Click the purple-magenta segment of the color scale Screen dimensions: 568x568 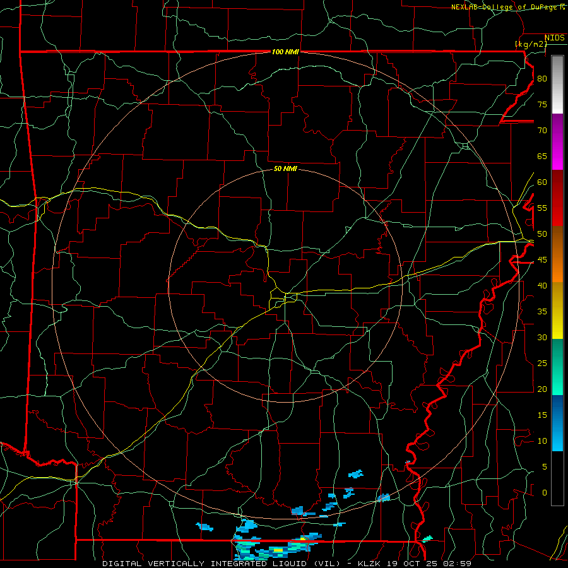557,141
